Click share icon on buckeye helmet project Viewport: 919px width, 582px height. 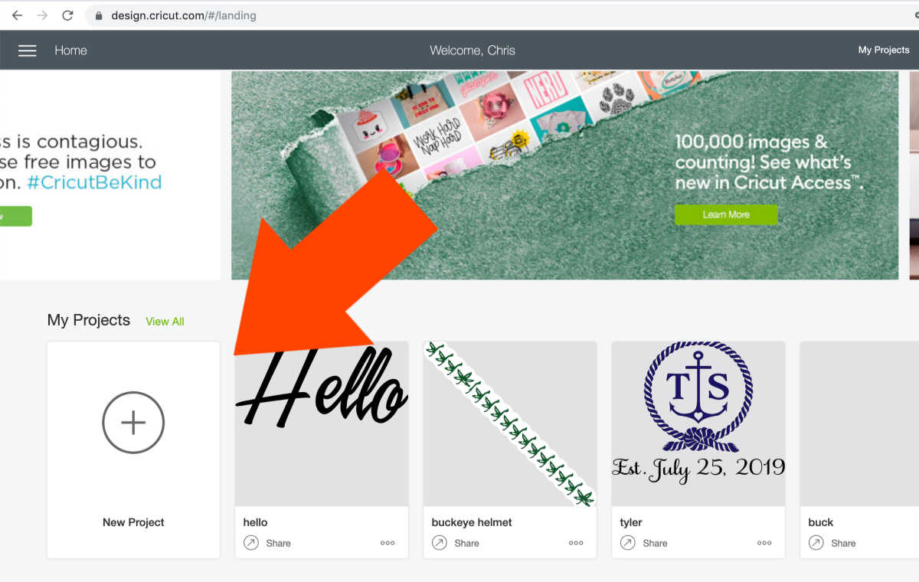439,543
